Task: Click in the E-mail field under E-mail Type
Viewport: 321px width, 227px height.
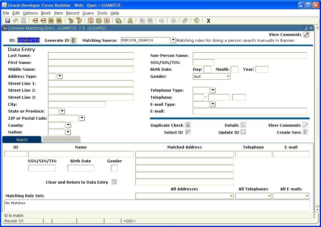Action: tap(250, 111)
